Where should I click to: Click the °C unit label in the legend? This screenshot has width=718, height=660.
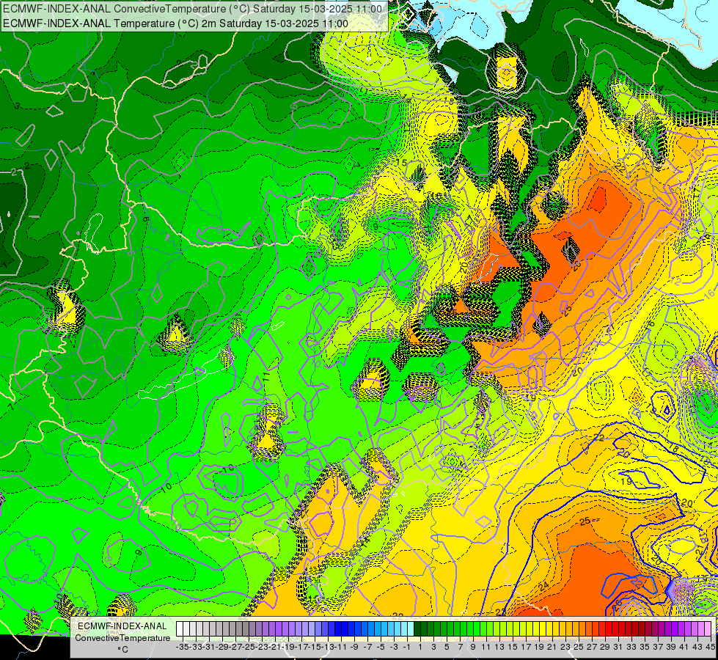pos(122,650)
